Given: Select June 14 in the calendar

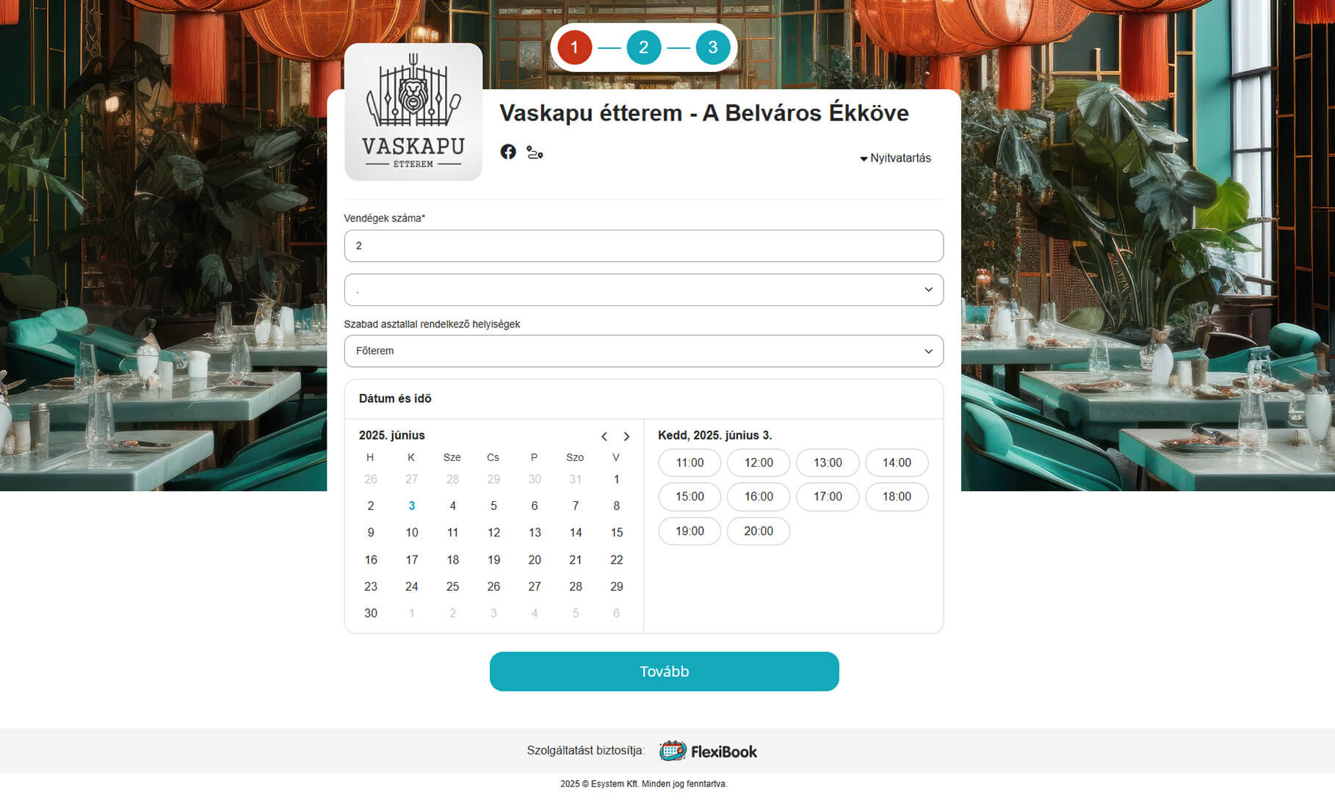Looking at the screenshot, I should pyautogui.click(x=575, y=533).
